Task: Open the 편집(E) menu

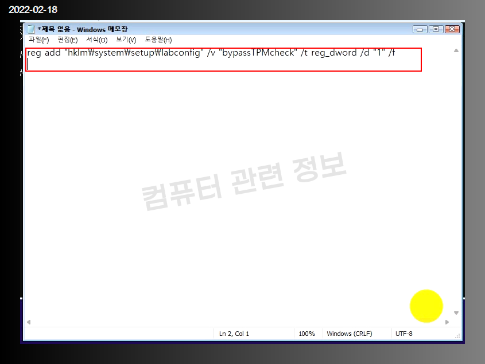Action: [x=67, y=40]
